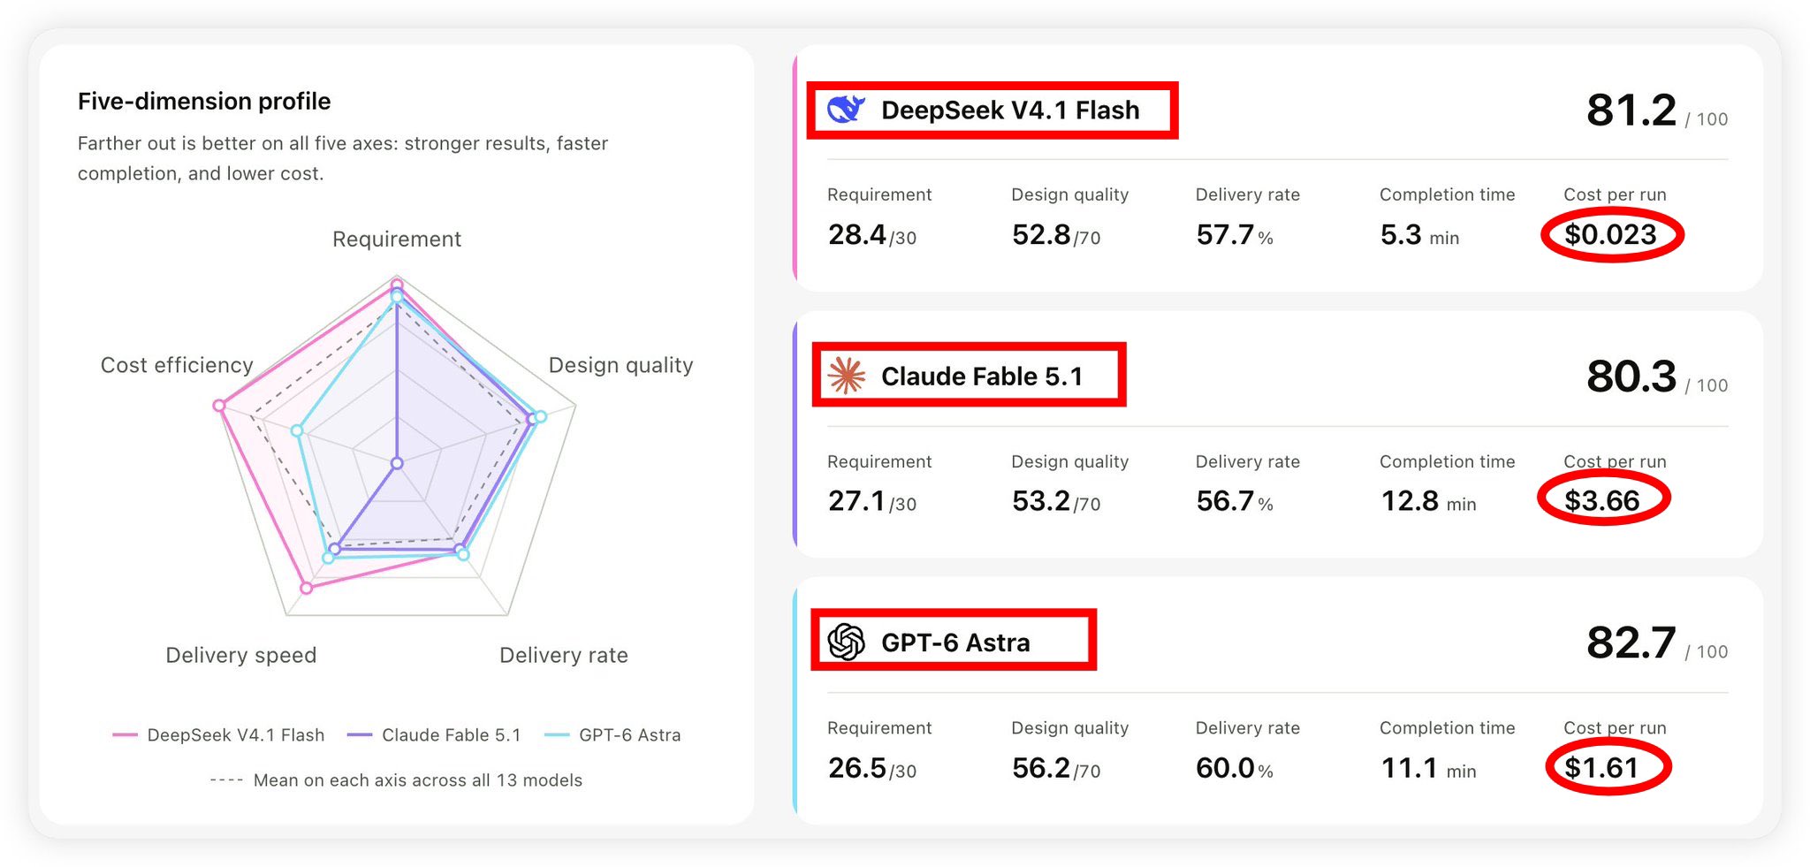Click the Five-dimension profile heading
Image resolution: width=1810 pixels, height=867 pixels.
pos(204,101)
